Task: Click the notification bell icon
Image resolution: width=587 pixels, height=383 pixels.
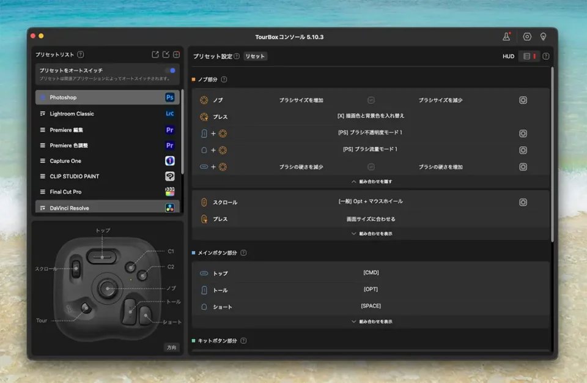Action: pyautogui.click(x=505, y=36)
